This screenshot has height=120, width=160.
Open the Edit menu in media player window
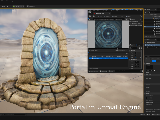[x=98, y=11]
